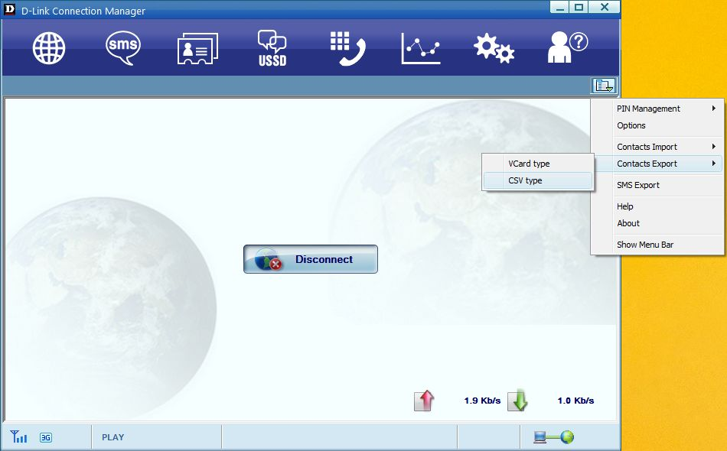Click the 1.9 Kb/s upload rate
This screenshot has height=451, width=727.
pos(482,401)
